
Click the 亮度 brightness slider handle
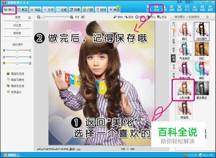[17, 21]
